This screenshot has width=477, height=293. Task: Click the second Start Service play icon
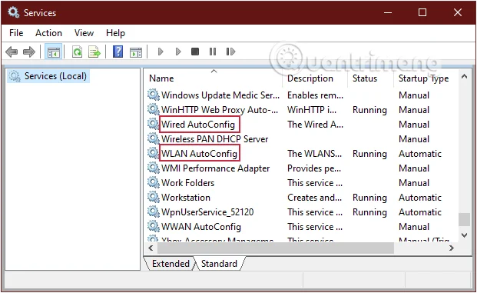click(x=178, y=52)
